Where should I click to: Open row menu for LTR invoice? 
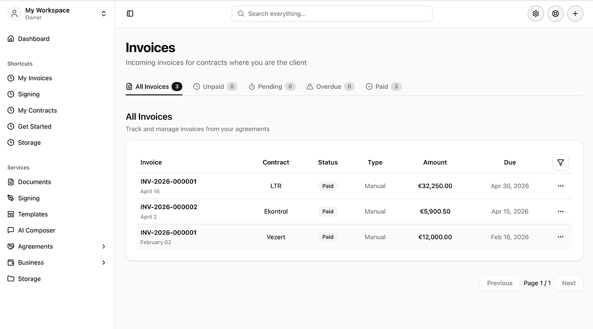pyautogui.click(x=560, y=186)
